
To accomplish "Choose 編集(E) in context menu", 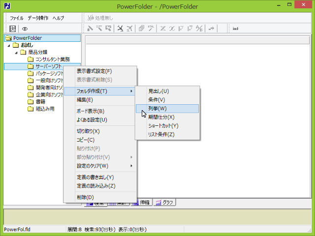I will tap(100, 100).
